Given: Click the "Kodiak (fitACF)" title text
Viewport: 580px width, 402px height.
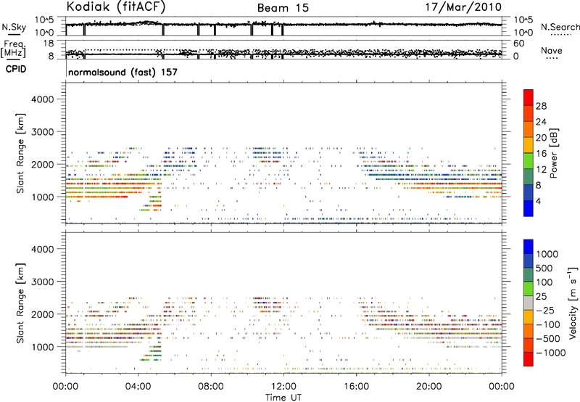Looking at the screenshot, I should pos(116,7).
